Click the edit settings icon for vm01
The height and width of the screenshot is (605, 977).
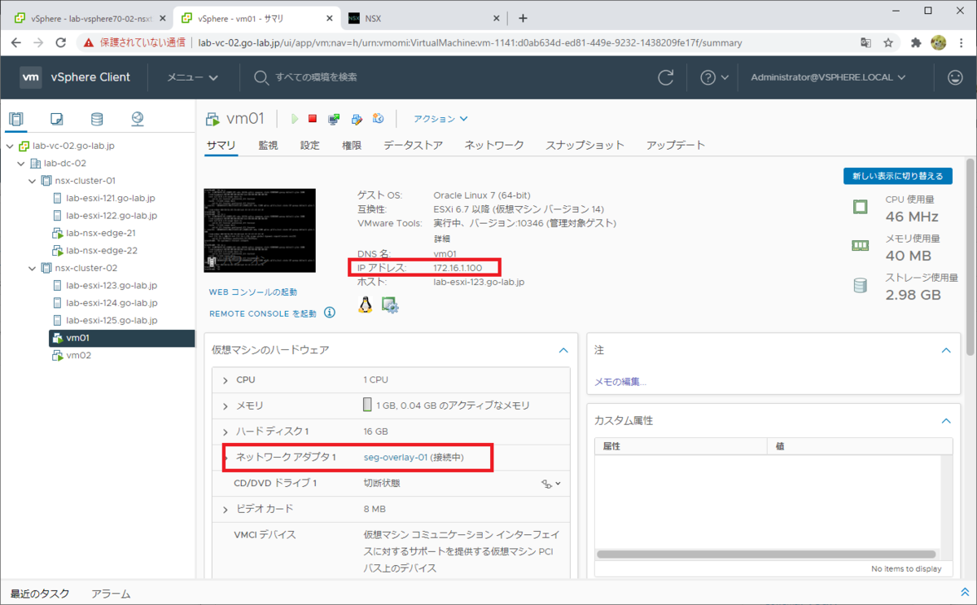click(x=357, y=119)
